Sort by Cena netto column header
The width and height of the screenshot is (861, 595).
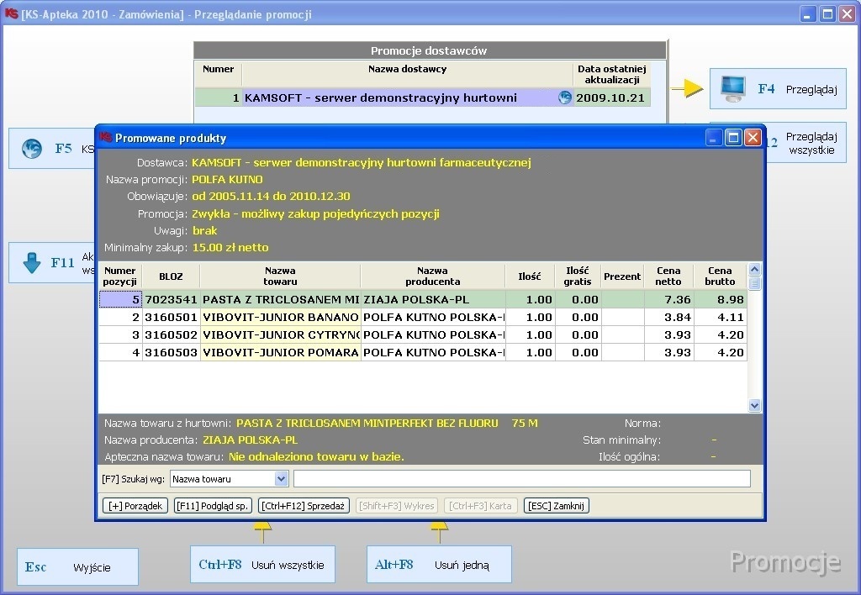point(668,276)
